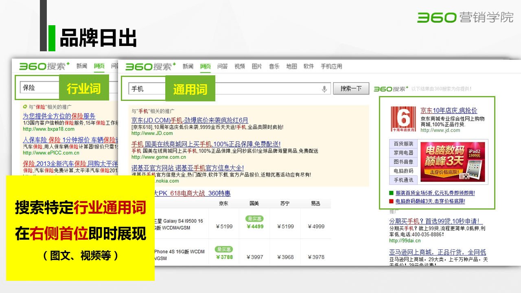Open the 地图 tab
Screen dimensions: 521x293
[x=291, y=66]
